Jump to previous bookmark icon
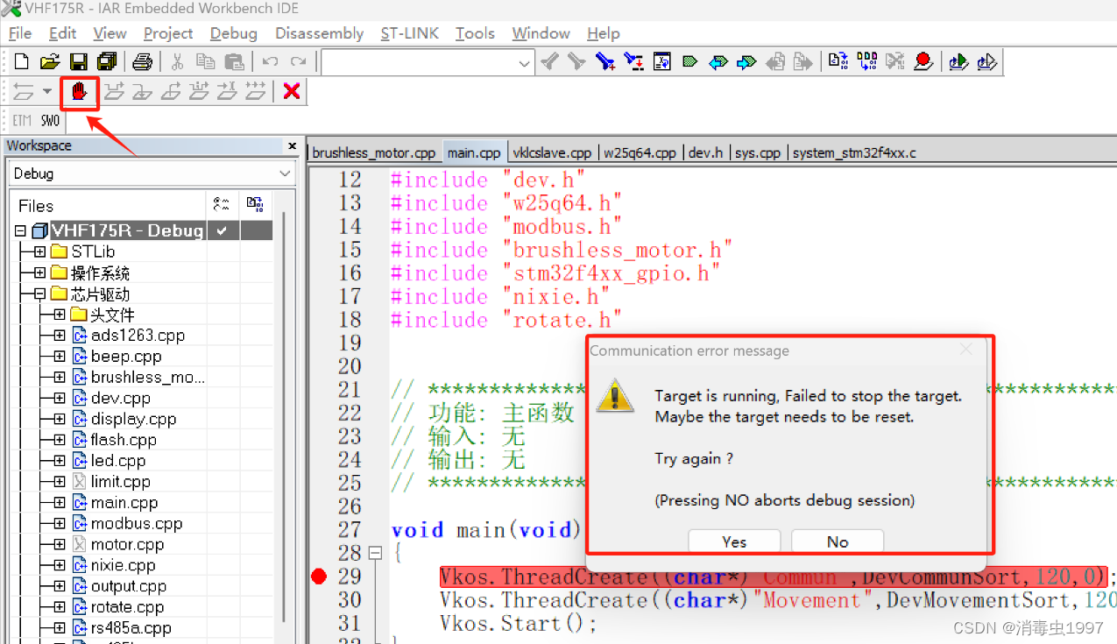 718,61
